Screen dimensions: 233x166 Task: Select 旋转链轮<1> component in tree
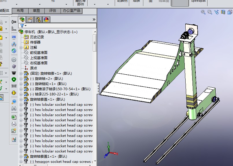coord(48,84)
